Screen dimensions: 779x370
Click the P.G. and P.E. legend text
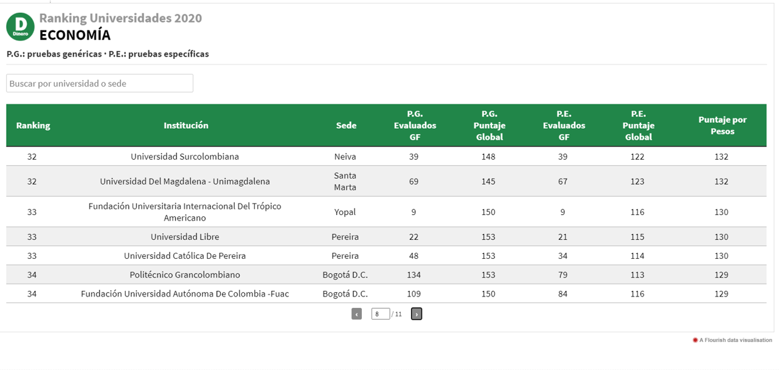(x=108, y=54)
